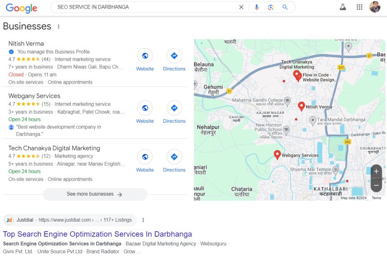The image size is (387, 257).
Task: Click the verified badge beside Business Profile
Action: coord(11,52)
